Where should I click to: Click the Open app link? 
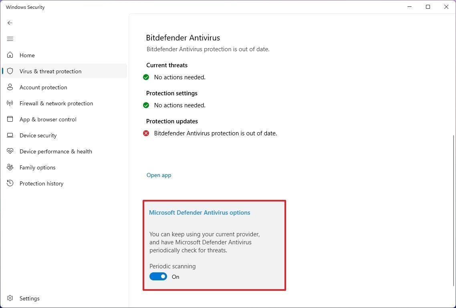(159, 175)
